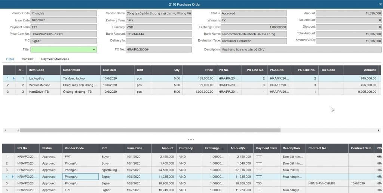Sort the list by Issue Date header
The image size is (383, 193).
(134, 148)
